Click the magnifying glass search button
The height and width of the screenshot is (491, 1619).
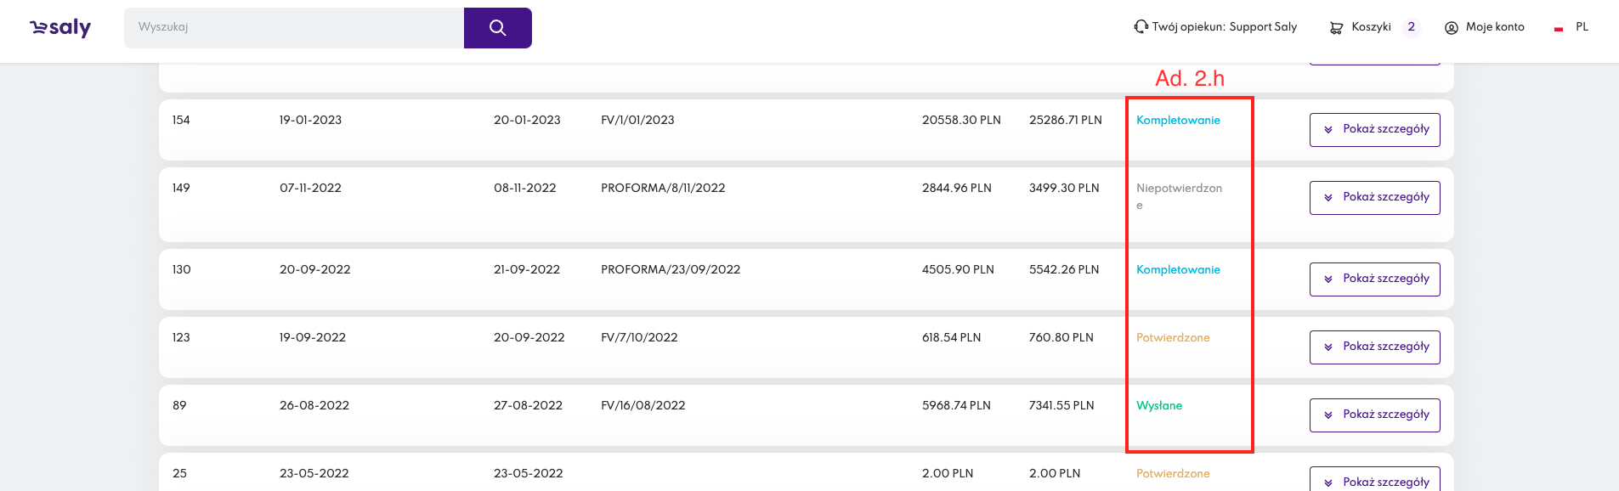pos(497,28)
